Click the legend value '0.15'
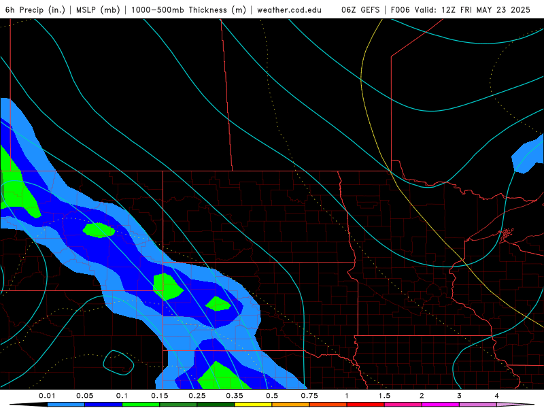Image resolution: width=544 pixels, height=408 pixels. click(x=160, y=396)
